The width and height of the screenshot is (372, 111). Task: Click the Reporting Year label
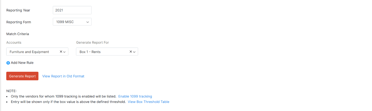tap(18, 10)
